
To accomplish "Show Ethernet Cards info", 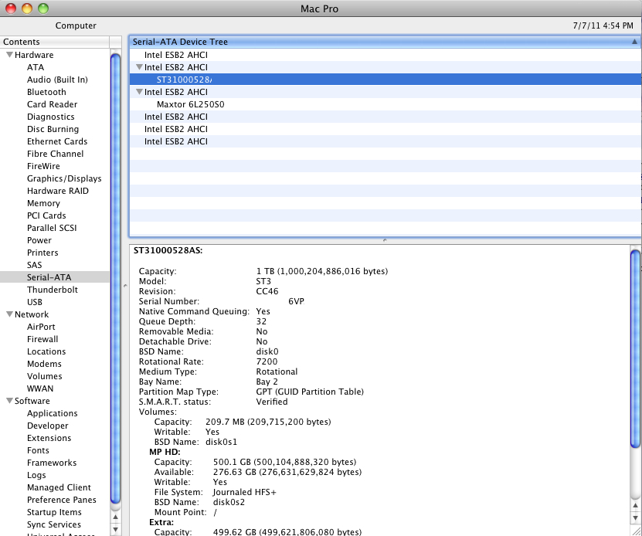I will point(57,141).
